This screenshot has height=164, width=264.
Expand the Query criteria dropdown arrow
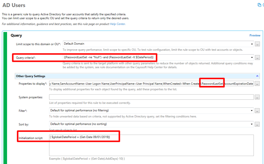[x=252, y=58]
